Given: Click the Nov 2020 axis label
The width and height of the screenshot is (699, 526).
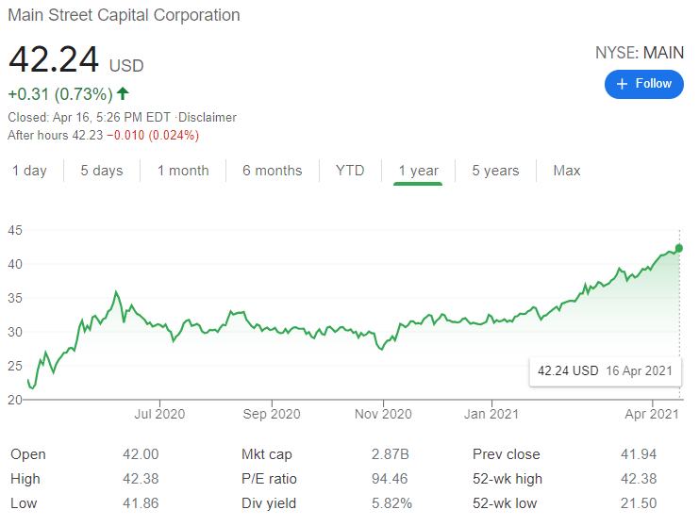Looking at the screenshot, I should point(383,414).
